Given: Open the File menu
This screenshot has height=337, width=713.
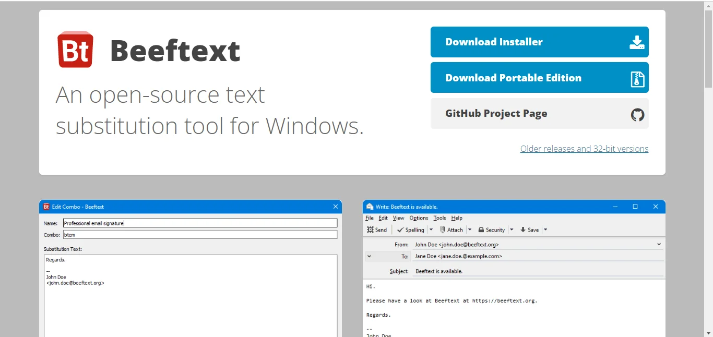Looking at the screenshot, I should tap(370, 218).
